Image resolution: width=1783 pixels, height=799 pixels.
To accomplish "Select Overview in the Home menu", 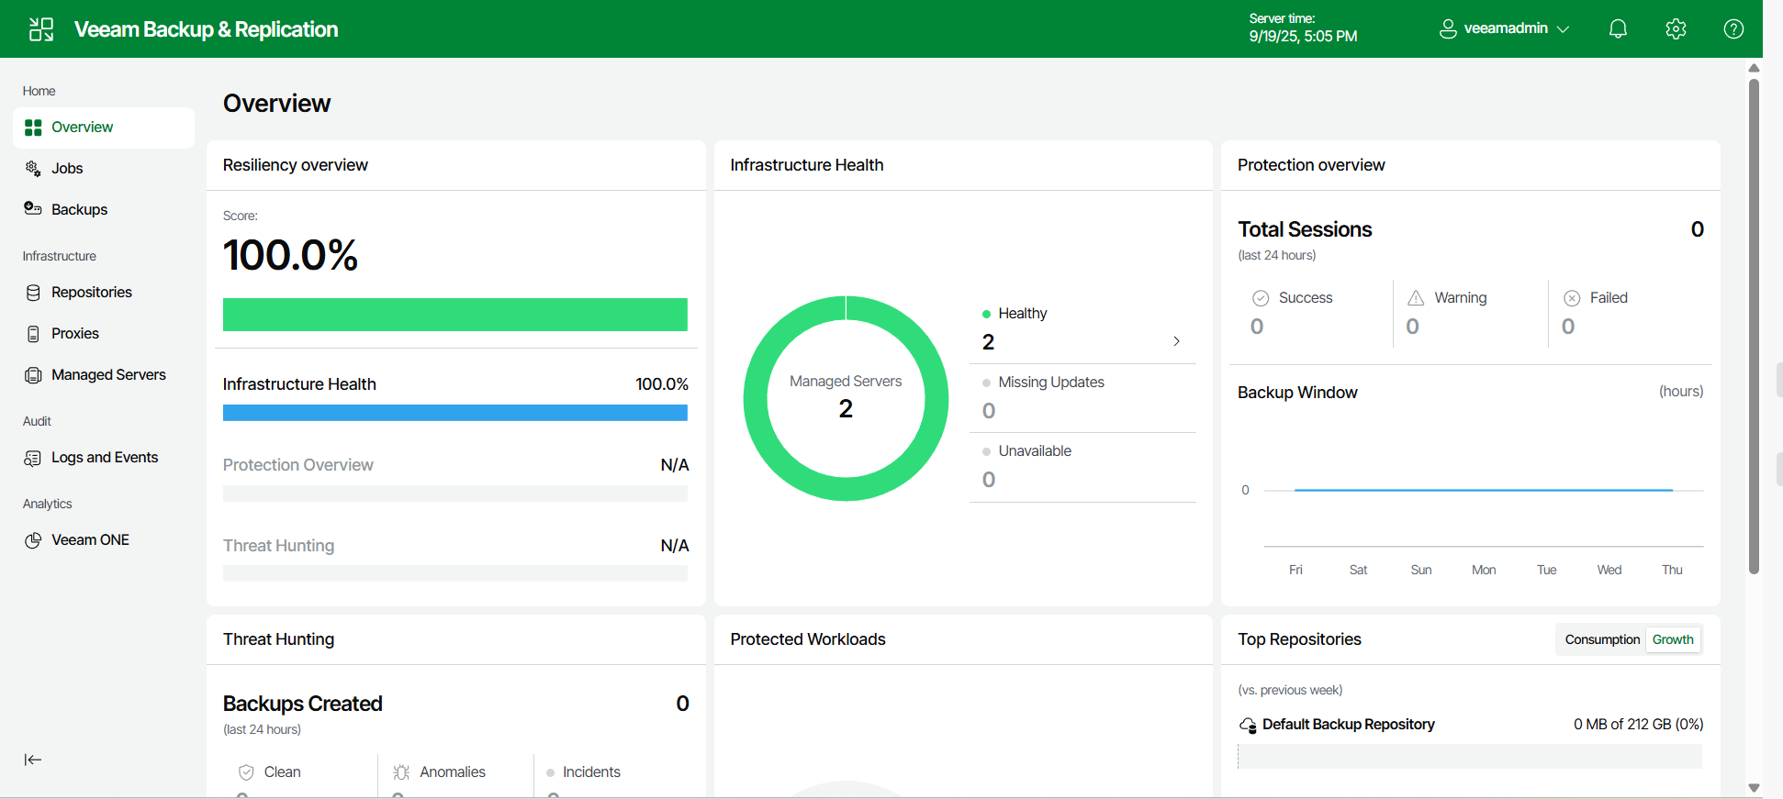I will pos(82,128).
